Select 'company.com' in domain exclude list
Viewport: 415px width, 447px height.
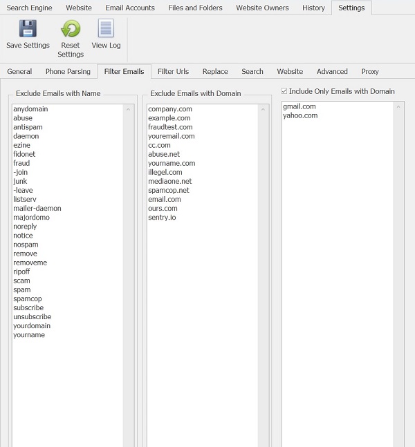tap(170, 109)
